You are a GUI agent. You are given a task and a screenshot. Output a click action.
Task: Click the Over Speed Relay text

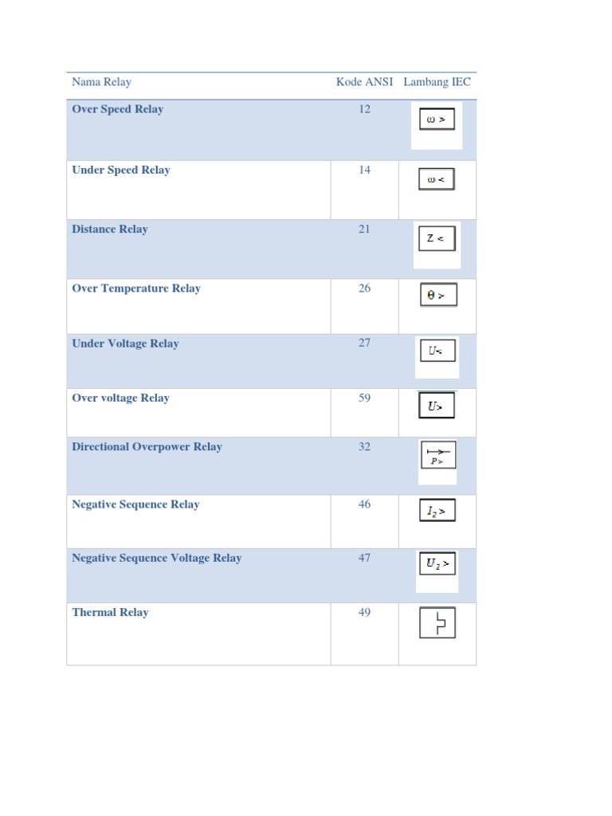[117, 109]
